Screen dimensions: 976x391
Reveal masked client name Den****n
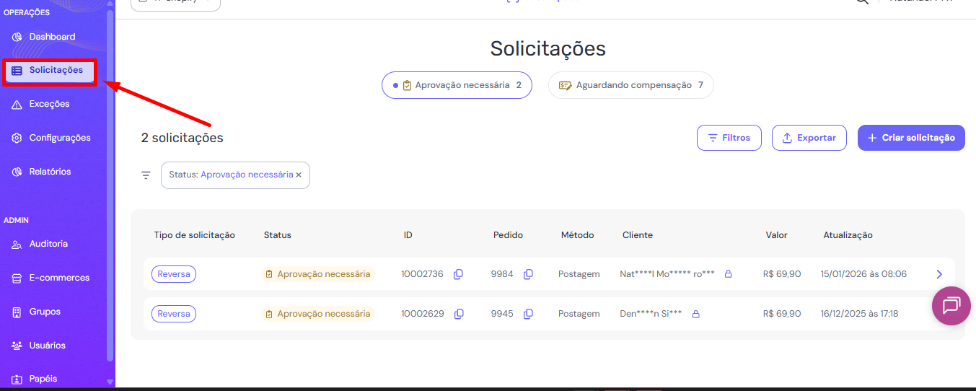pos(695,314)
